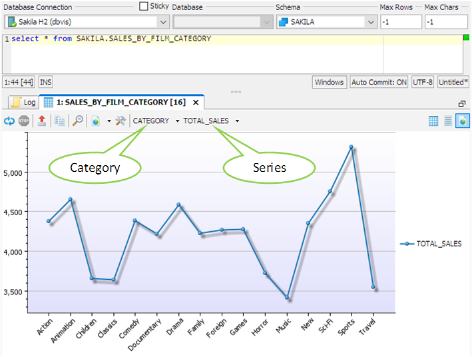472x357 pixels.
Task: Toggle the INS insert mode indicator
Action: click(45, 83)
